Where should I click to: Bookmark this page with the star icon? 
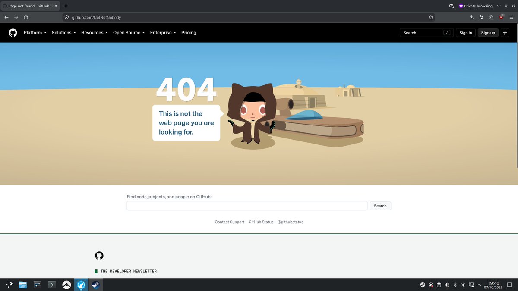[431, 17]
